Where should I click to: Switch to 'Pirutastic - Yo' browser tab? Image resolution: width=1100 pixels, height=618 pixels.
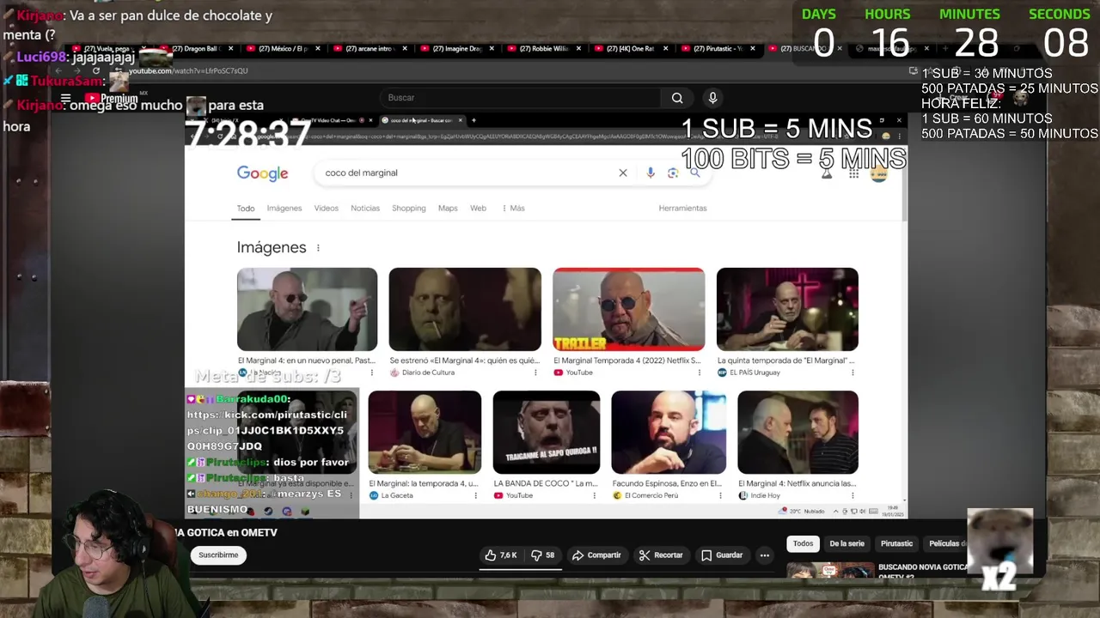pos(717,49)
